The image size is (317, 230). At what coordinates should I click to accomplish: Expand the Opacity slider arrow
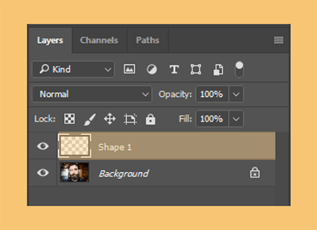click(x=236, y=94)
